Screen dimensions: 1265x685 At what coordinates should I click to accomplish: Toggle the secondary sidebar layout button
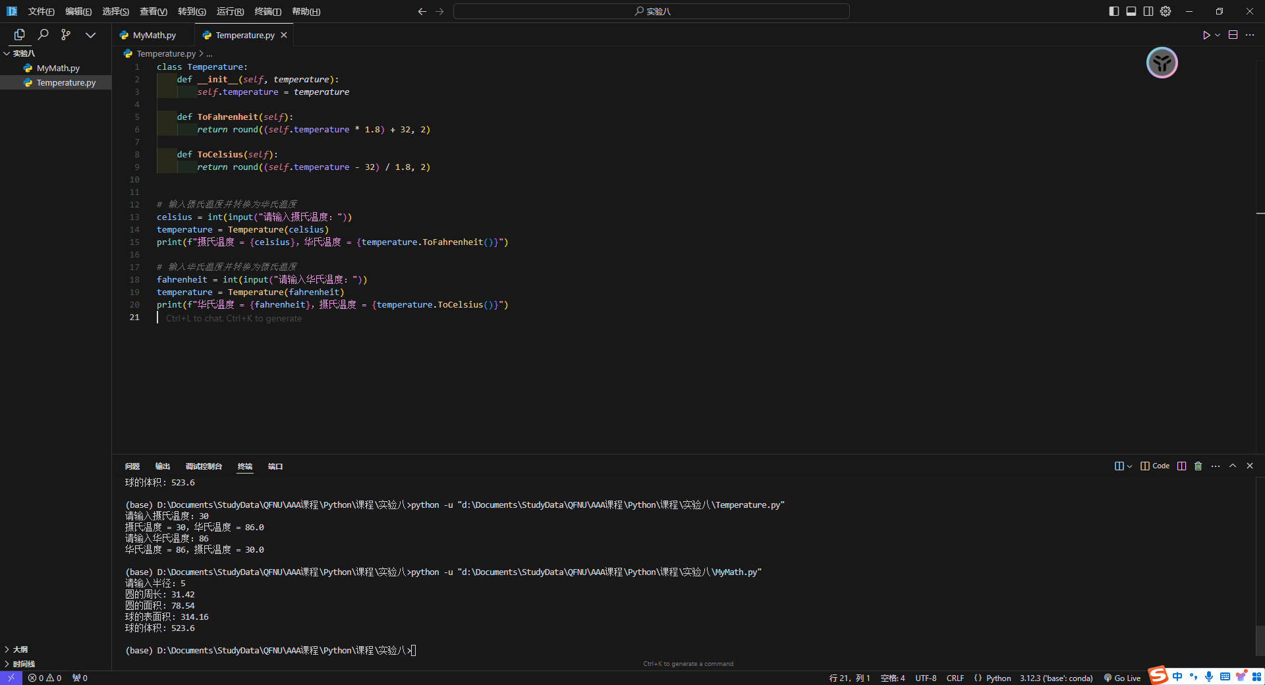click(1148, 11)
